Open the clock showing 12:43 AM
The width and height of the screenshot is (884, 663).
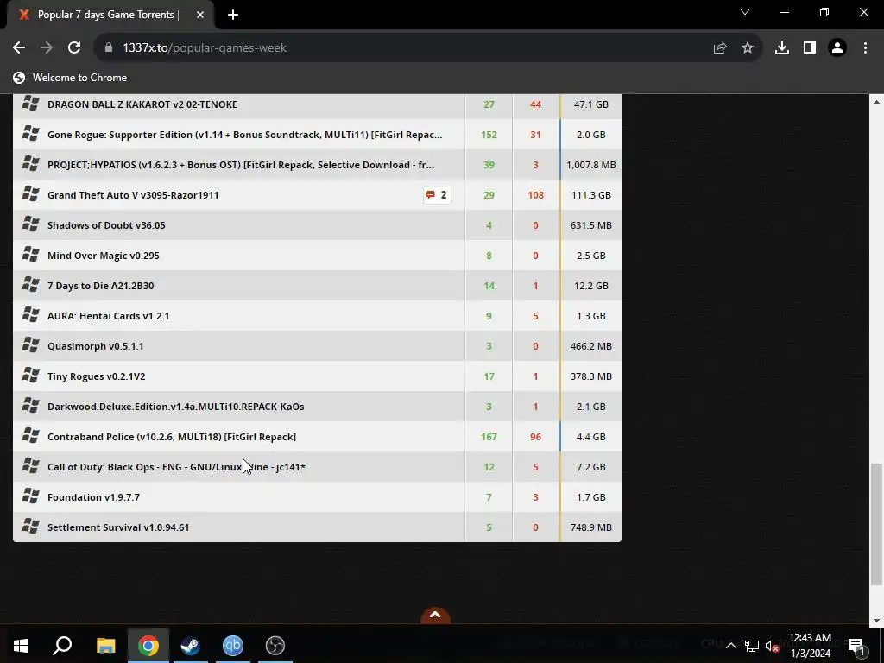pos(810,646)
